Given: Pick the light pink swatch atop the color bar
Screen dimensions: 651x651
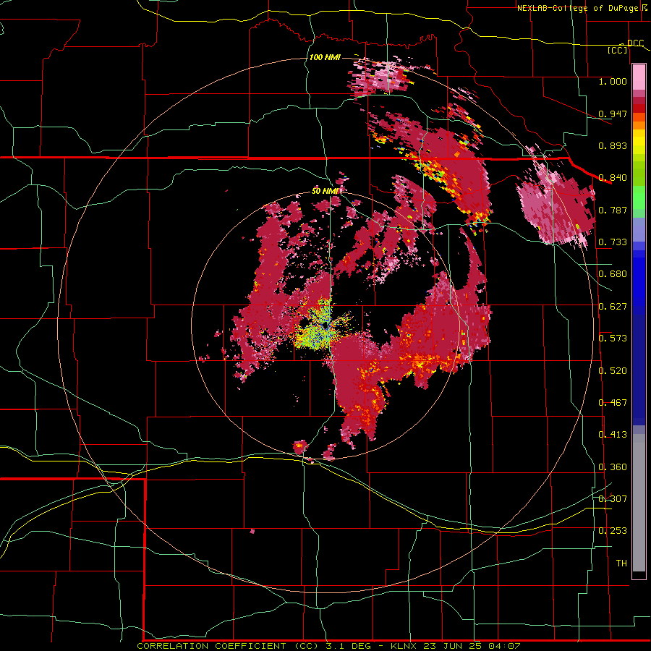Looking at the screenshot, I should (x=639, y=77).
